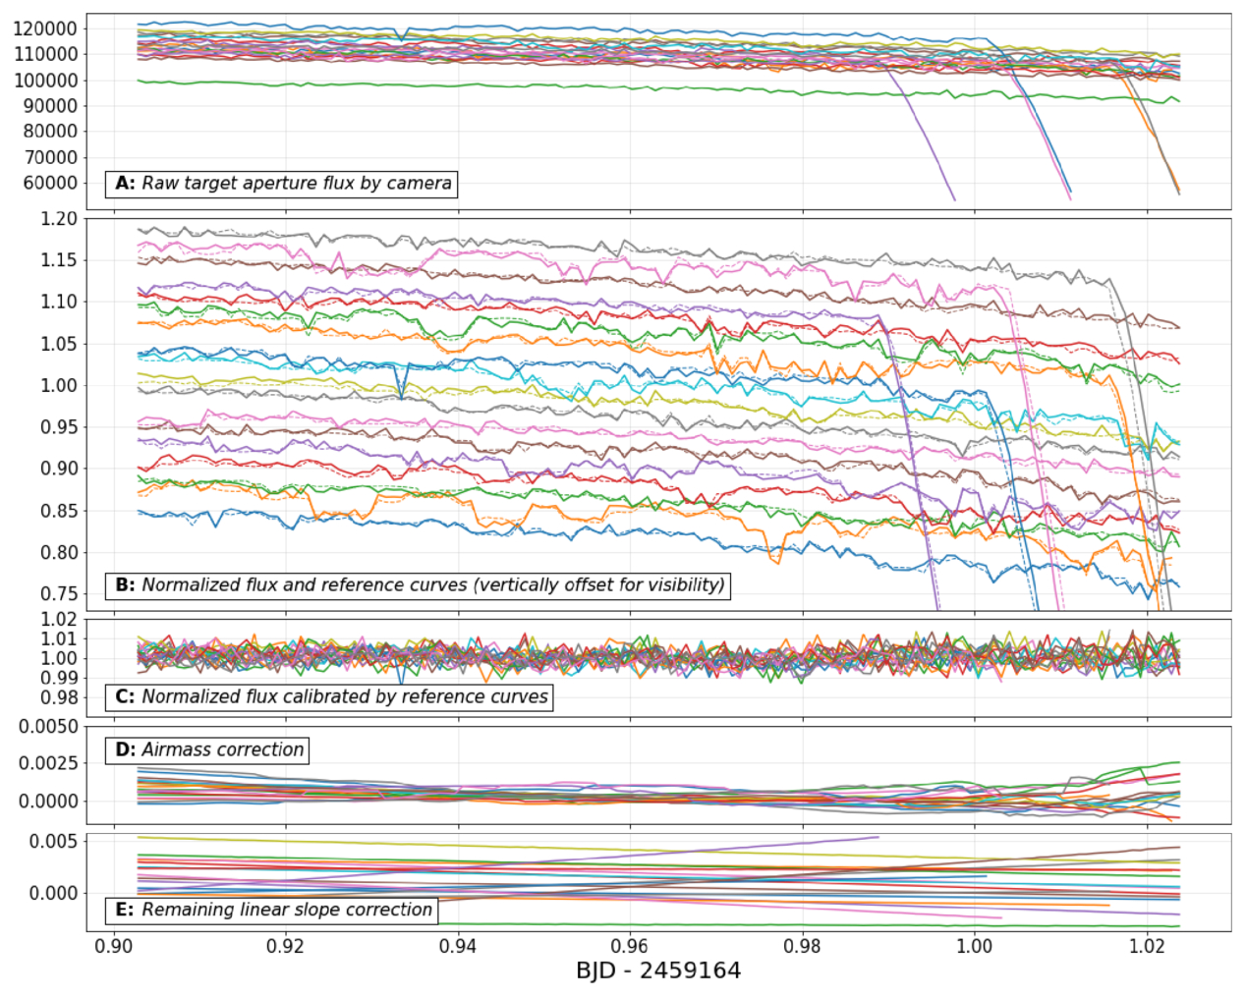Click the panel A y-axis label 90000
Screen dimensions: 1246x997
[x=50, y=106]
